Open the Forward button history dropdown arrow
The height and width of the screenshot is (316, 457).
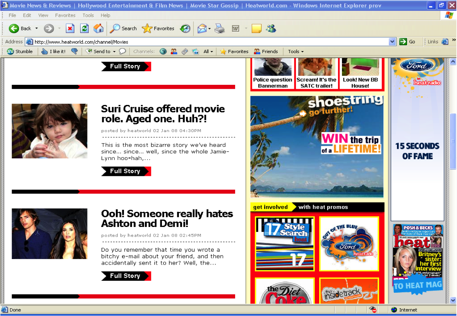(59, 28)
